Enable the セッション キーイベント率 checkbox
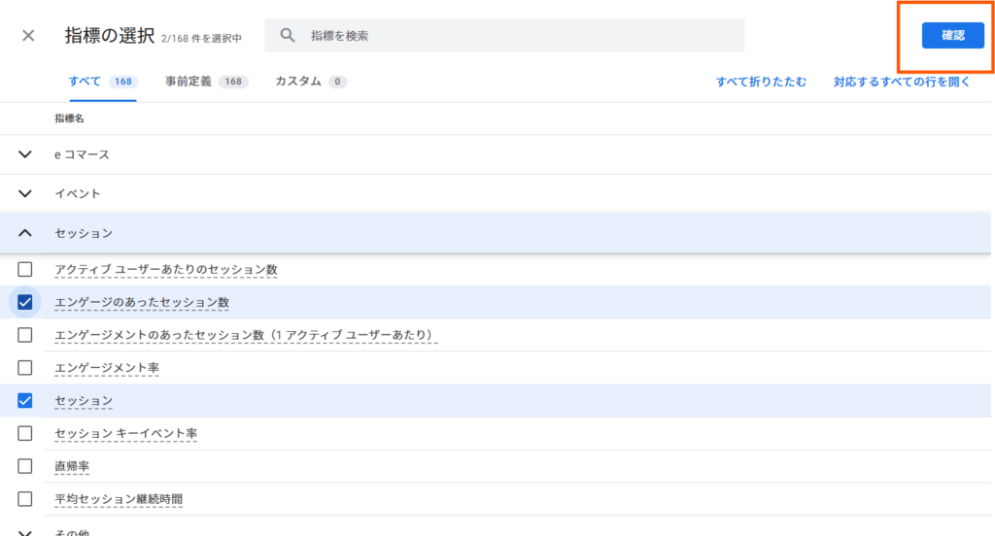The height and width of the screenshot is (536, 995). 25,433
